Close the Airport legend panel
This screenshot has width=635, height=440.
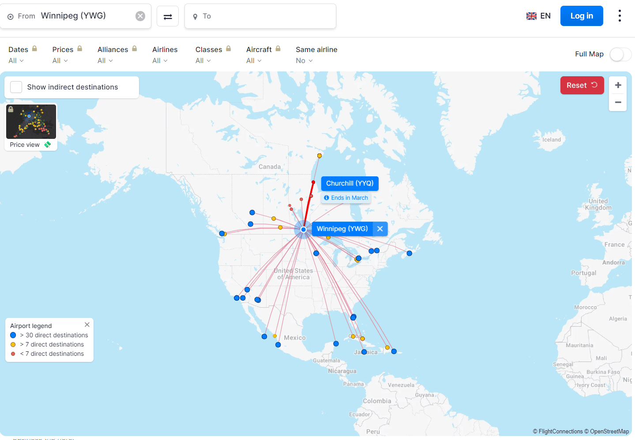87,324
